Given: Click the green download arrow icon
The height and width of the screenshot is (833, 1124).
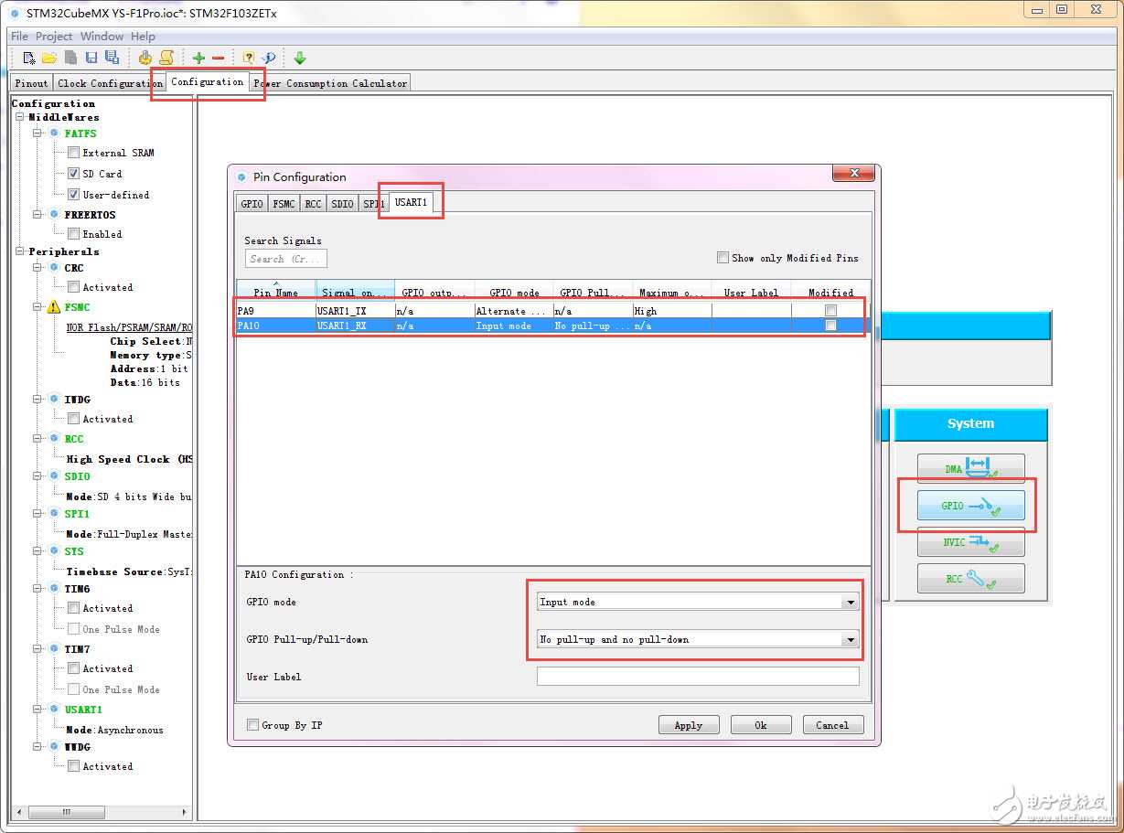Looking at the screenshot, I should [x=300, y=58].
